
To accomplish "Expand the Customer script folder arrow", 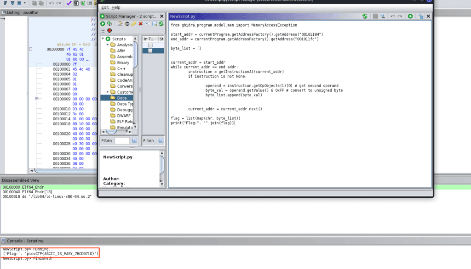I will click(108, 92).
